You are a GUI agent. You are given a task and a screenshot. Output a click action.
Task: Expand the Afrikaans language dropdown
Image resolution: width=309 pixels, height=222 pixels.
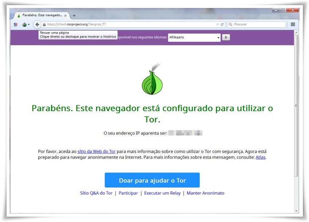(x=194, y=37)
